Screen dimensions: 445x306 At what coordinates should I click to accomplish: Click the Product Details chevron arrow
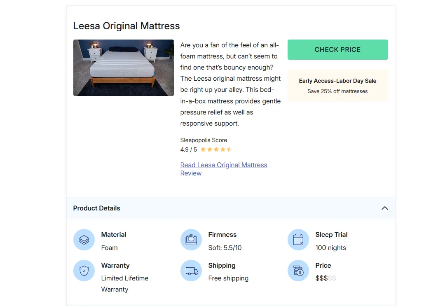385,208
